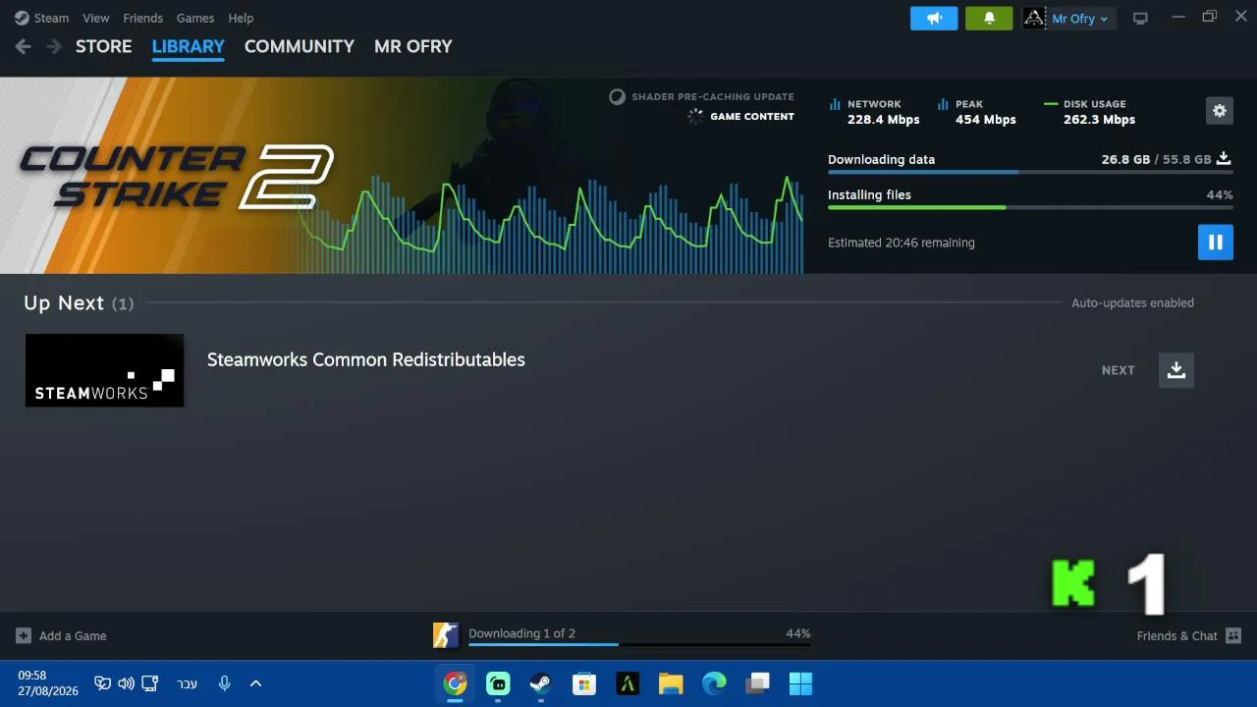The height and width of the screenshot is (707, 1257).
Task: Switch to the STORE tab
Action: click(104, 46)
